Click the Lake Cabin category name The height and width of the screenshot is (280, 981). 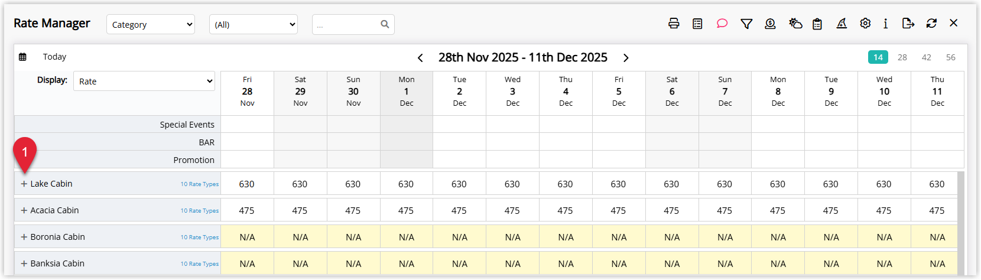(x=51, y=184)
